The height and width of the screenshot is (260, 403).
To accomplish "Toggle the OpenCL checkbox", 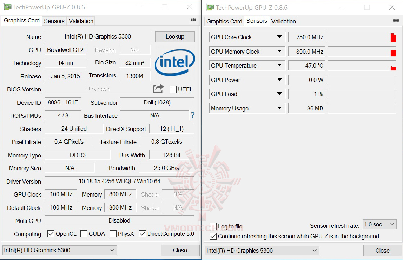I will 51,234.
